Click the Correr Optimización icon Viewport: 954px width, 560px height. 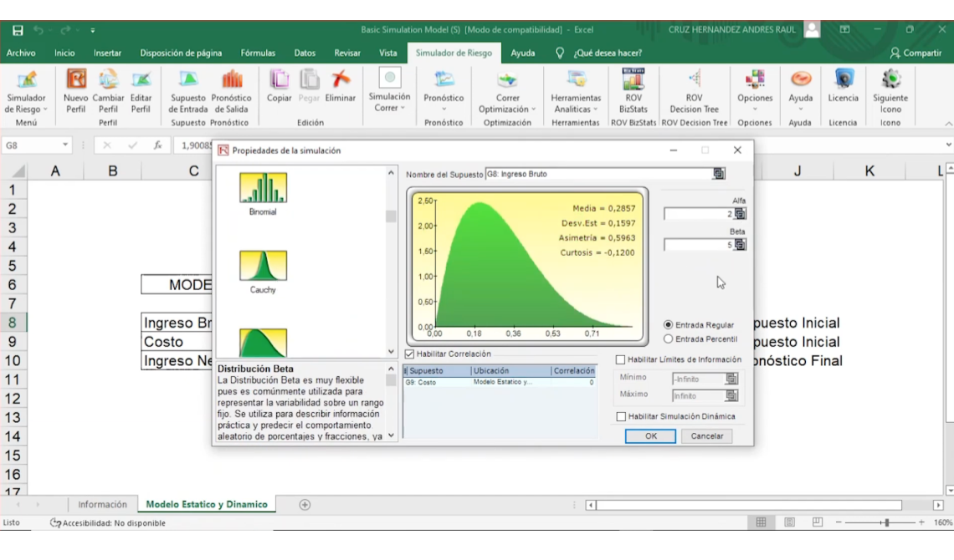(507, 79)
